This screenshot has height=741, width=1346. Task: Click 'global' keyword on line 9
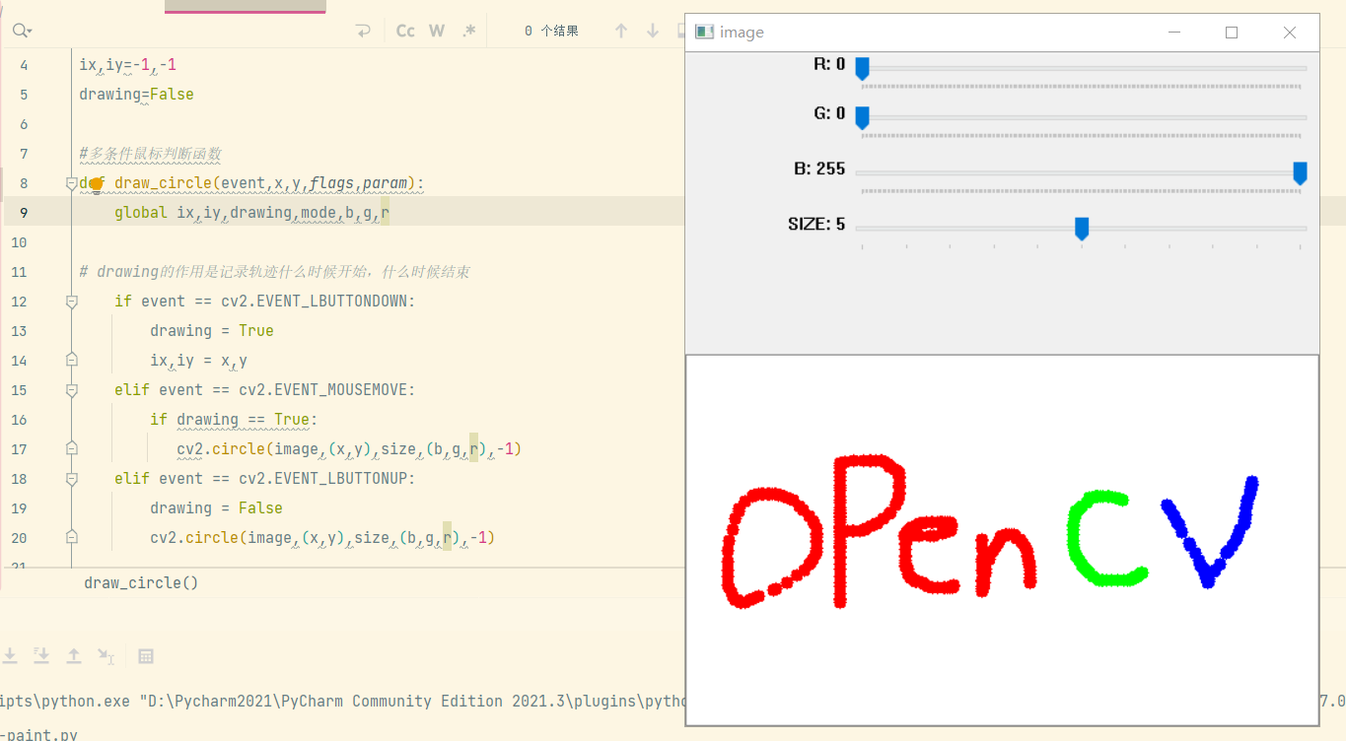tap(141, 213)
